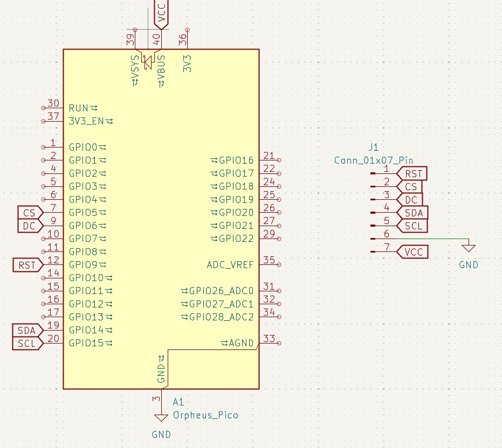Click the diode symbol between VSYS and VBUS
The width and height of the screenshot is (502, 448).
click(x=147, y=63)
